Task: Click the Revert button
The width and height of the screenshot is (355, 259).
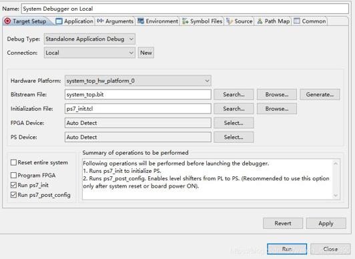Action: click(283, 224)
